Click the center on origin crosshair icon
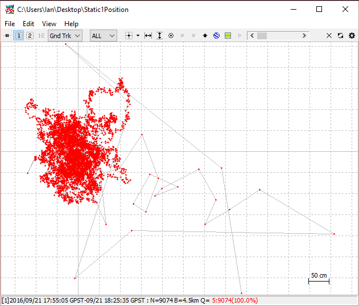359x306 pixels. point(129,36)
